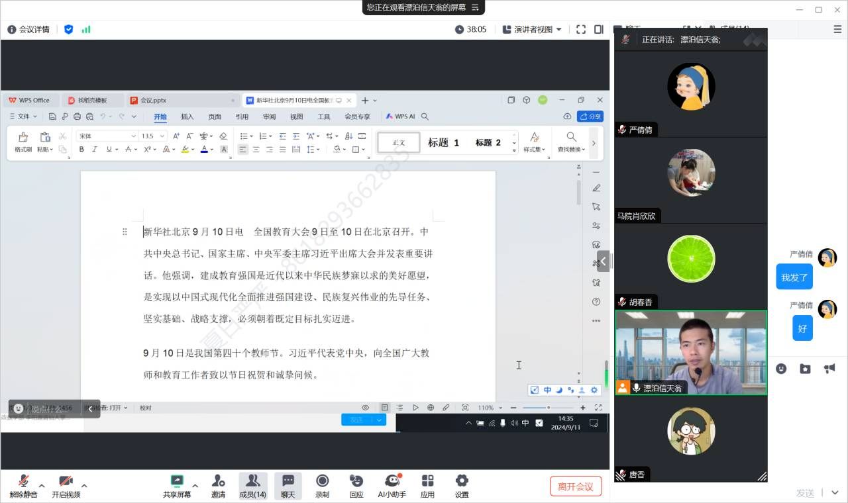Viewport: 848px width, 503px height.
Task: Turn on camera with 开启视频
Action: click(66, 481)
